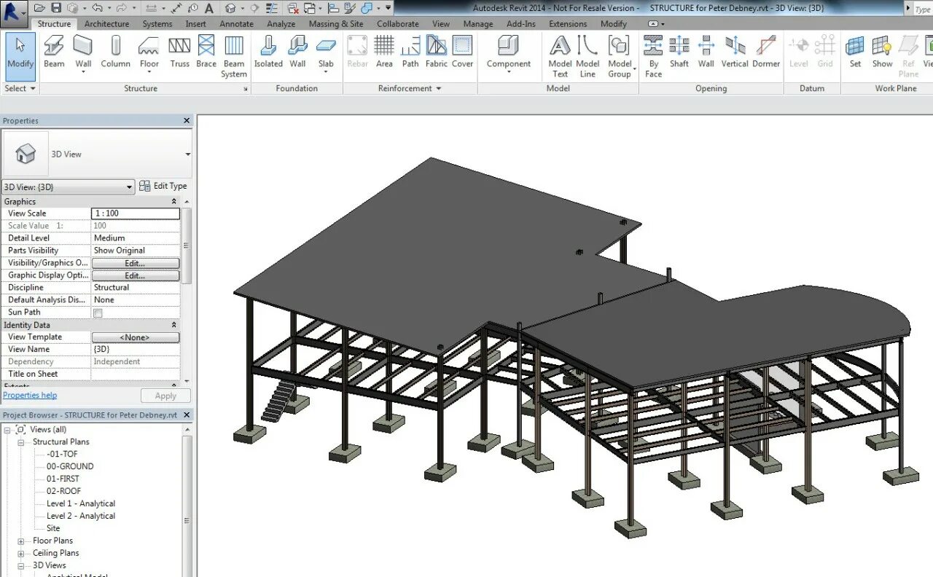Select rebar Cover tool

(462, 51)
